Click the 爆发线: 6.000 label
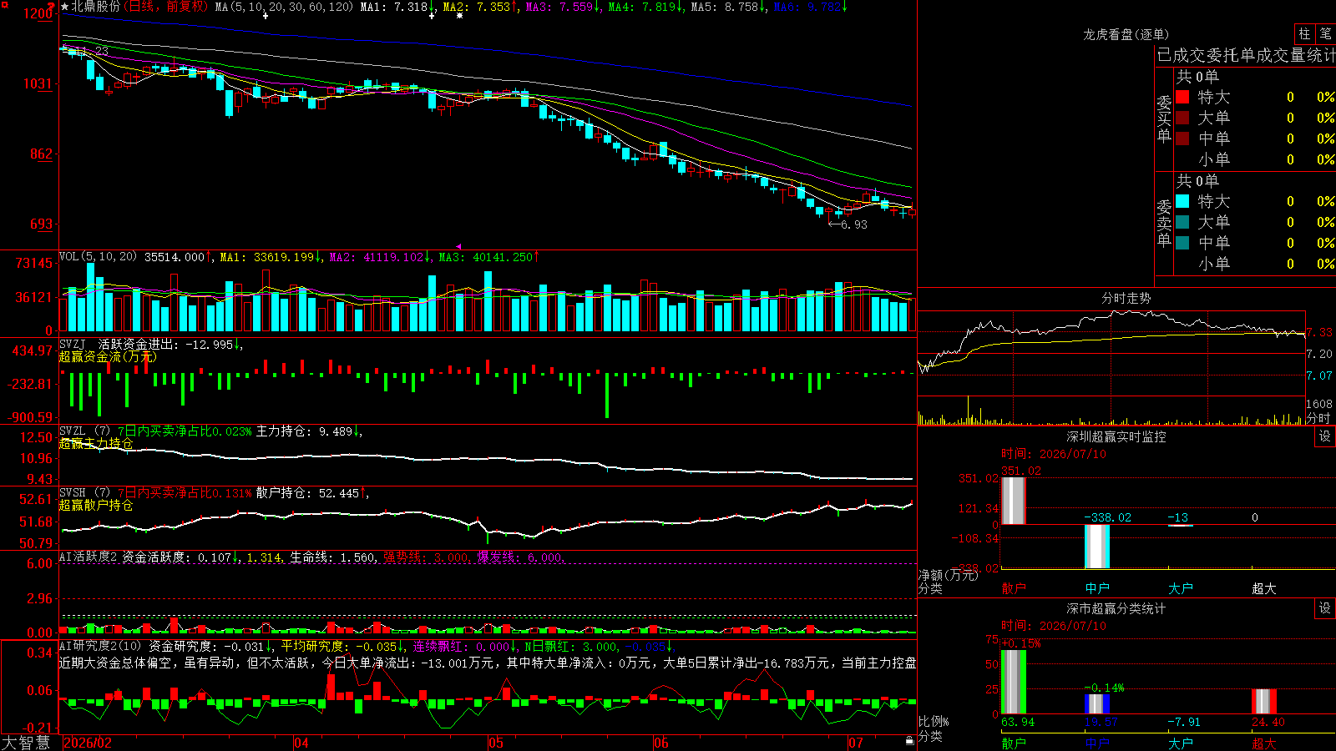 (519, 557)
